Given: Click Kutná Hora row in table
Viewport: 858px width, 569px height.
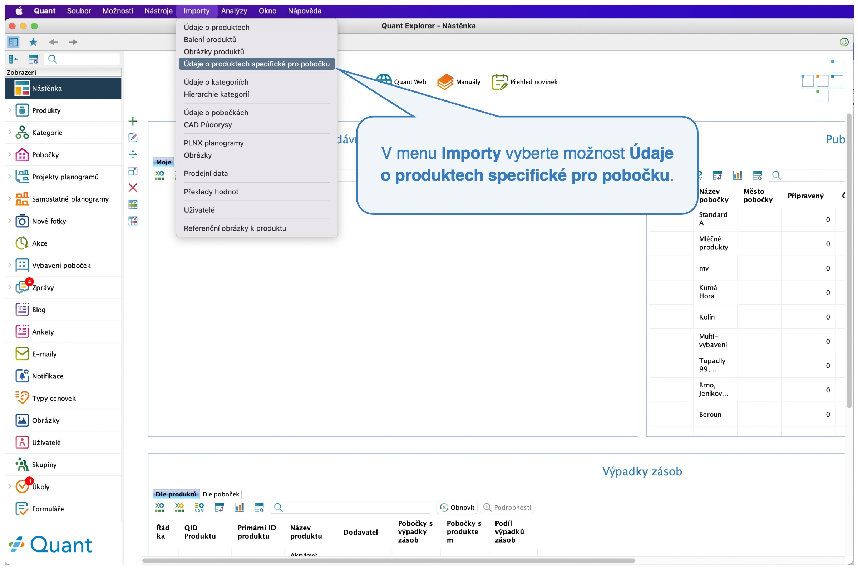Looking at the screenshot, I should click(746, 292).
